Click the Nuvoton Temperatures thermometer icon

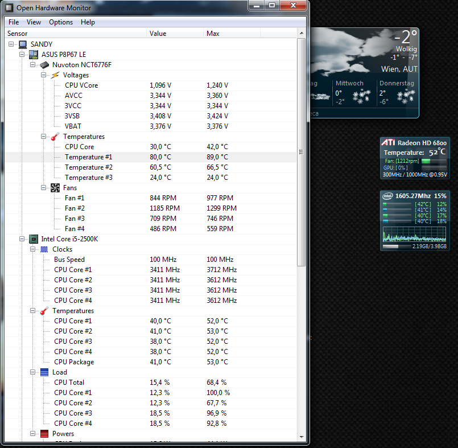(x=55, y=137)
